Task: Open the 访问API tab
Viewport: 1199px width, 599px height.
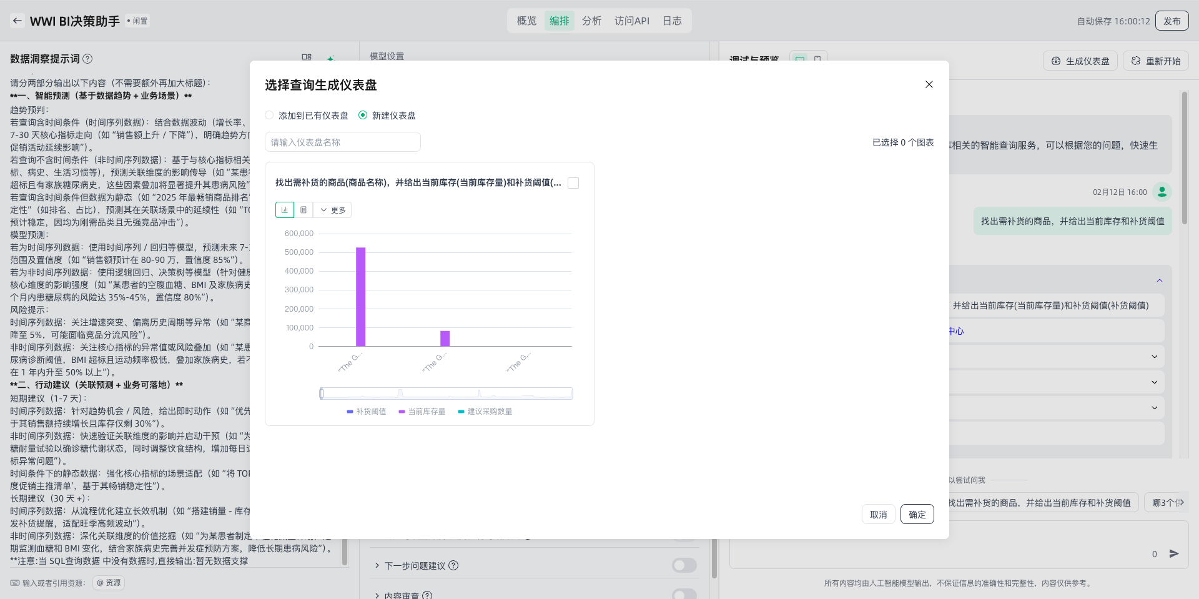Action: [631, 21]
